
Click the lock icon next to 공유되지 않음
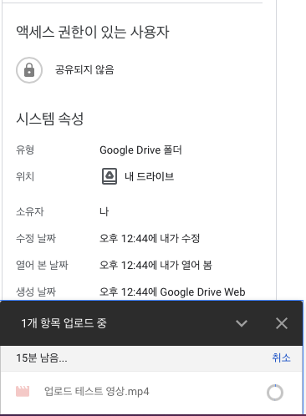[x=29, y=70]
